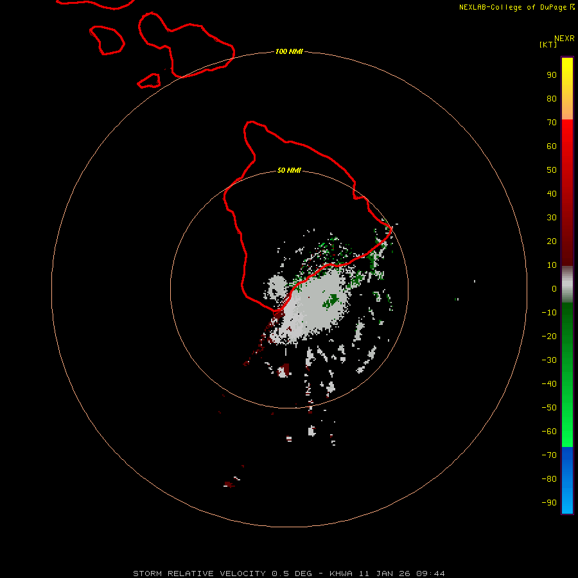The width and height of the screenshot is (578, 578).
Task: Click the -50 scale value
Action: pos(549,407)
